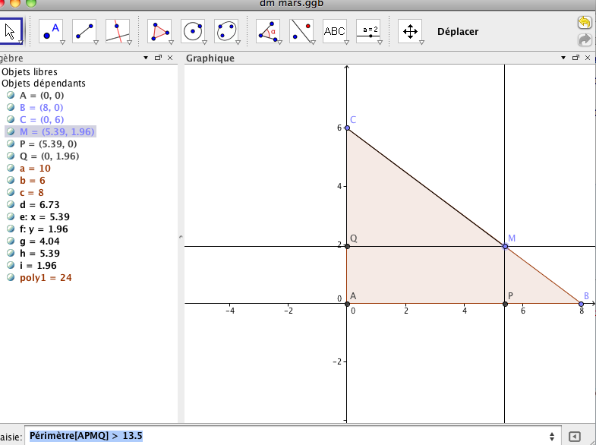Select the Ellipse conic tool
Viewport: 596px width, 445px height.
coord(226,31)
